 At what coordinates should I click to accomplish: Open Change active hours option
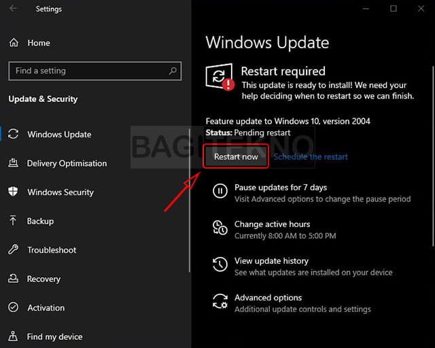pyautogui.click(x=272, y=224)
